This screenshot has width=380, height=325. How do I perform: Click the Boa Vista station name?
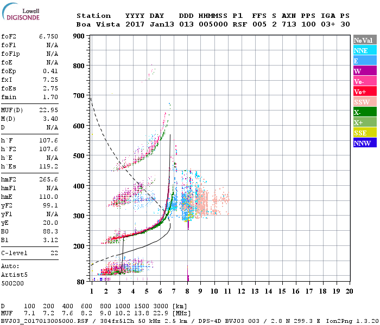coord(98,24)
